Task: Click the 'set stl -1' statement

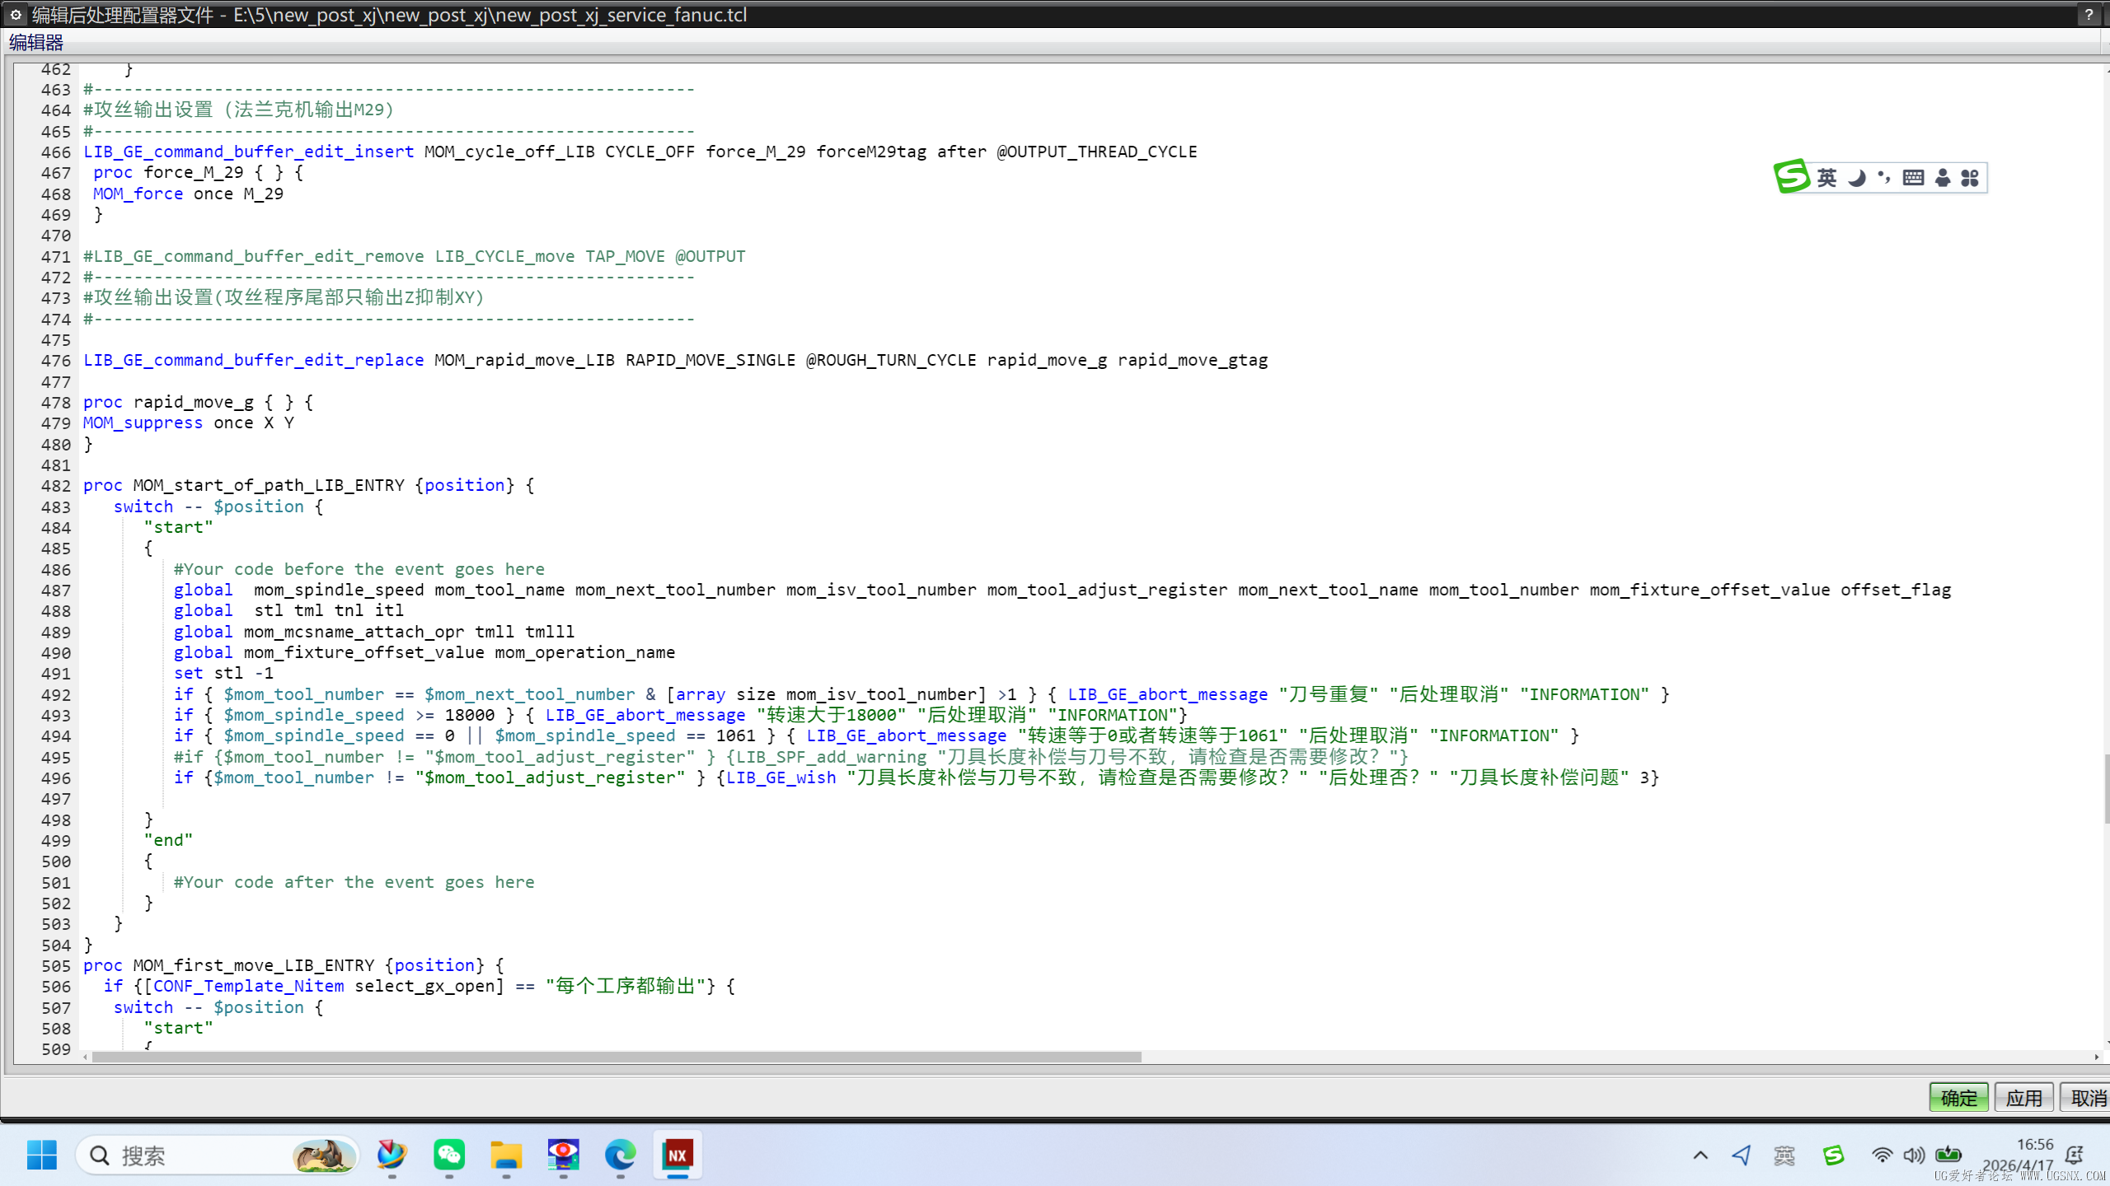Action: [223, 673]
